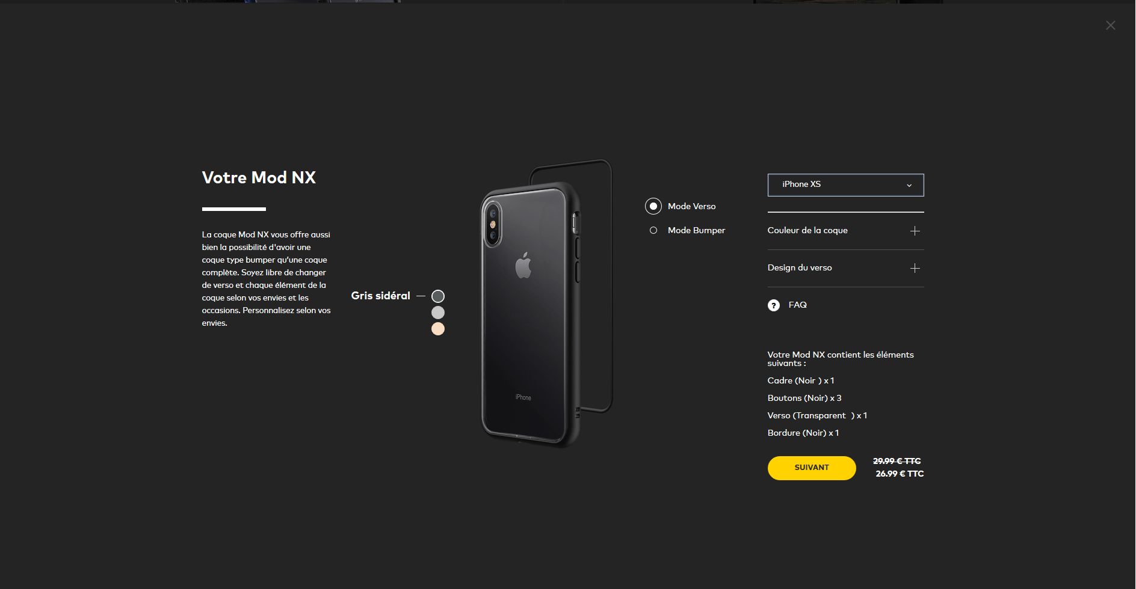1136x589 pixels.
Task: Open the FAQ link
Action: tap(798, 305)
